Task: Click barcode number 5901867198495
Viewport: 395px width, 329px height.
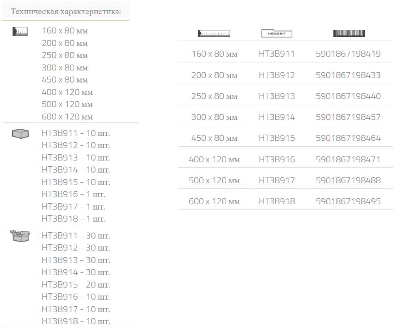Action: coord(348,202)
